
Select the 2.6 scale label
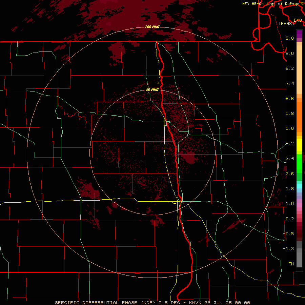coord(290,174)
